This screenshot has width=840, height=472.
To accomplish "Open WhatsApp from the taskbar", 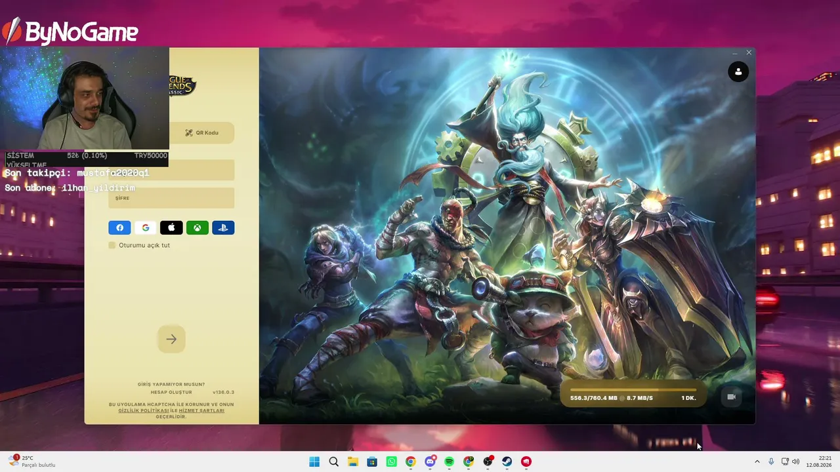I will tap(392, 462).
